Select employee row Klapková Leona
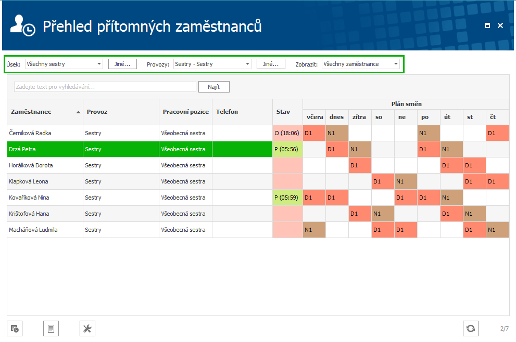The image size is (516, 342). (258, 181)
